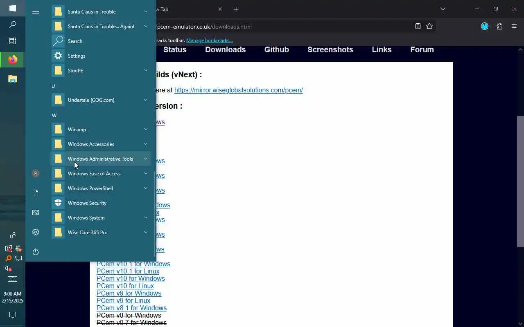Image resolution: width=524 pixels, height=327 pixels.
Task: Download PCem v9 for Windows
Action: (x=129, y=293)
